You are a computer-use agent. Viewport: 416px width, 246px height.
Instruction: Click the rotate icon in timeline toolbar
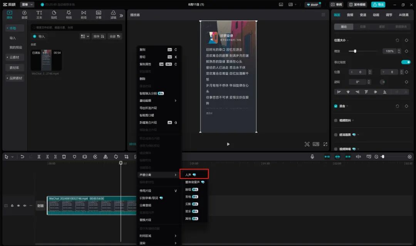[116, 157]
